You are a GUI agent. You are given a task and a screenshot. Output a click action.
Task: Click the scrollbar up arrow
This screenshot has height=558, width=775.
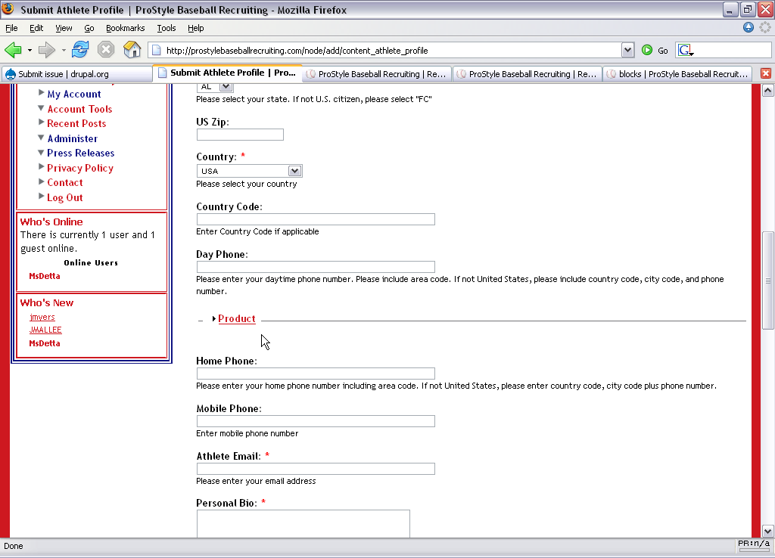point(767,91)
